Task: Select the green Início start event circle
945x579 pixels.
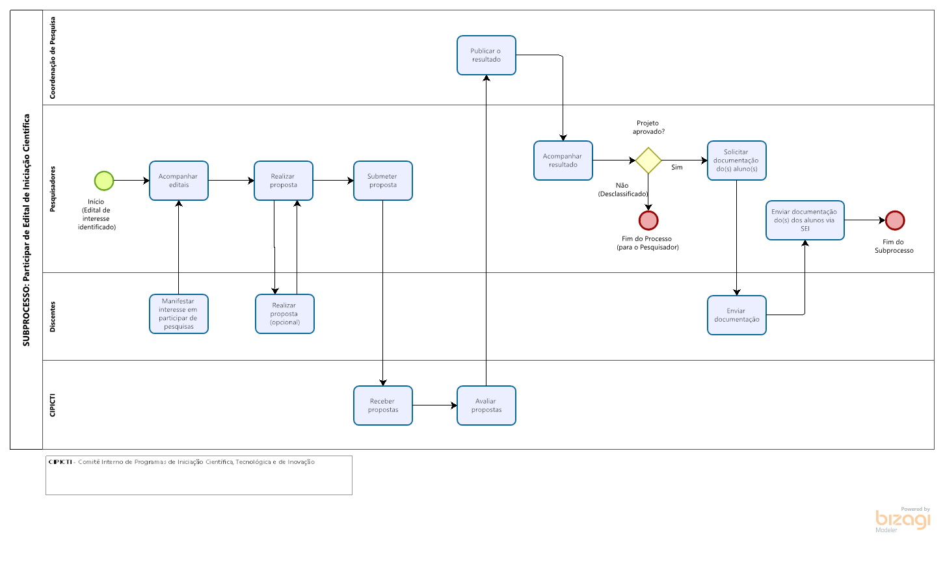Action: click(x=104, y=181)
